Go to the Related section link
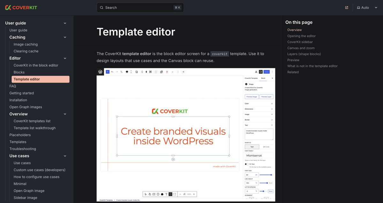383x203 pixels. (x=293, y=72)
